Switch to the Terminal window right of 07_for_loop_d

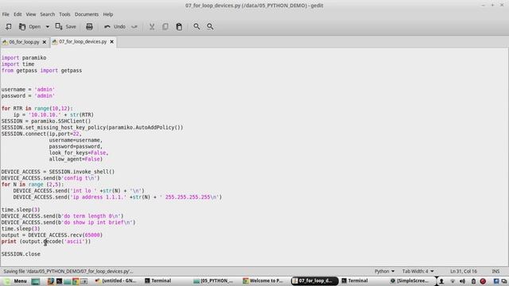(355, 280)
